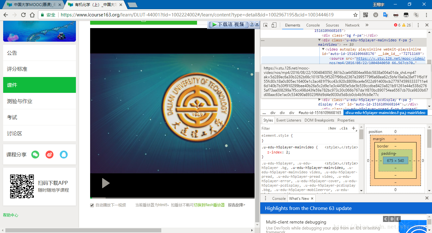Toggle element state with :hov
This screenshot has height=233, width=432.
click(x=332, y=128)
